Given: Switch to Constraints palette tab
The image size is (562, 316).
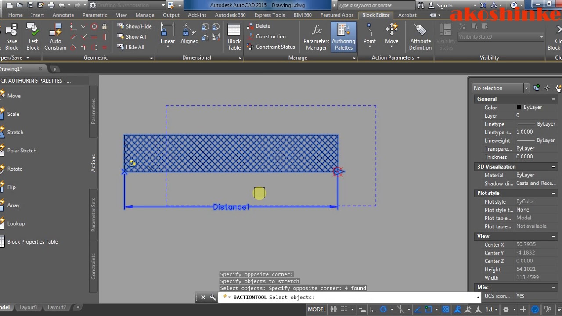Looking at the screenshot, I should [93, 266].
